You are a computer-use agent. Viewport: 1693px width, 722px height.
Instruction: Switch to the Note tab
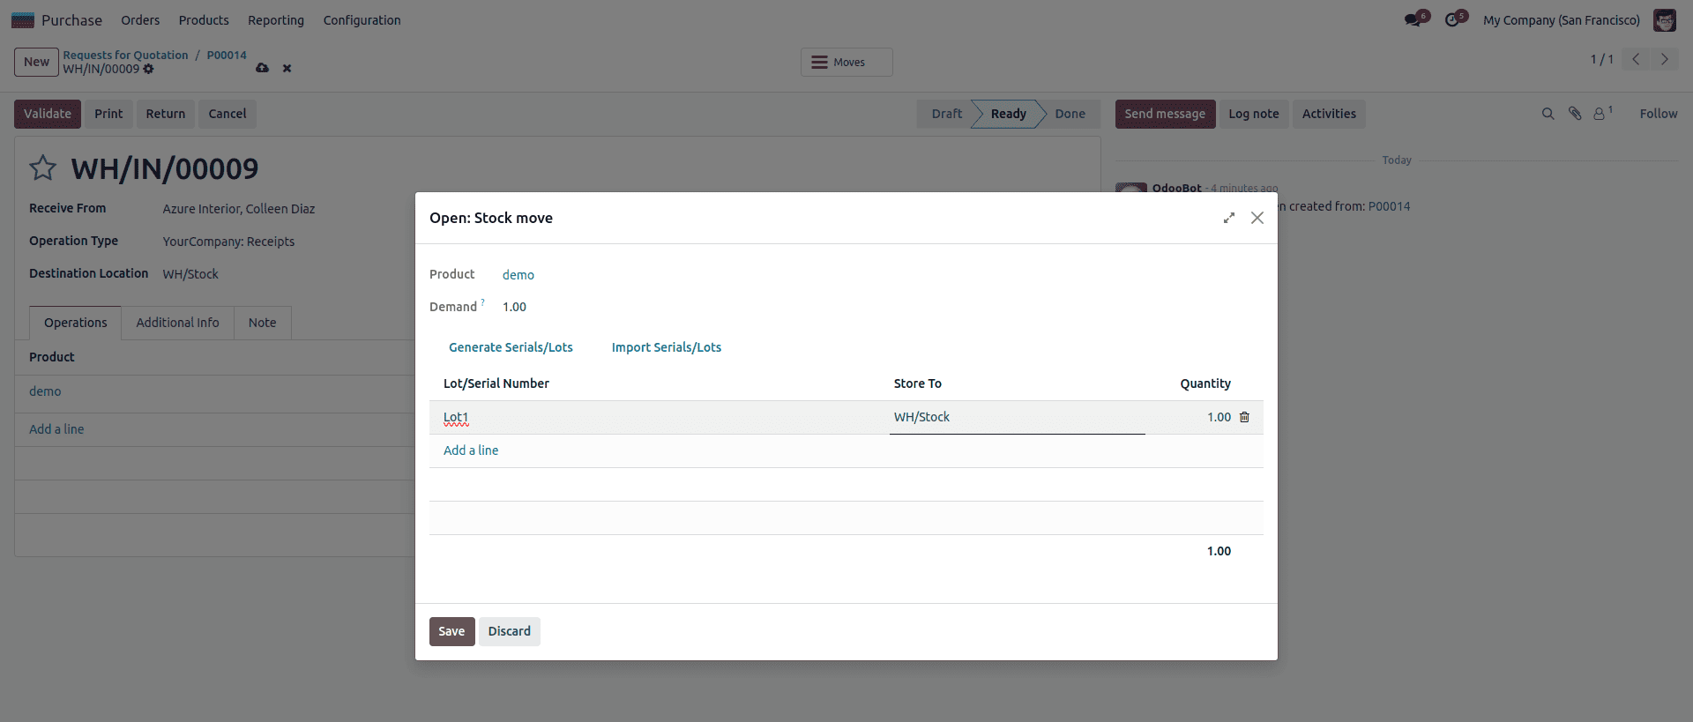pyautogui.click(x=262, y=323)
